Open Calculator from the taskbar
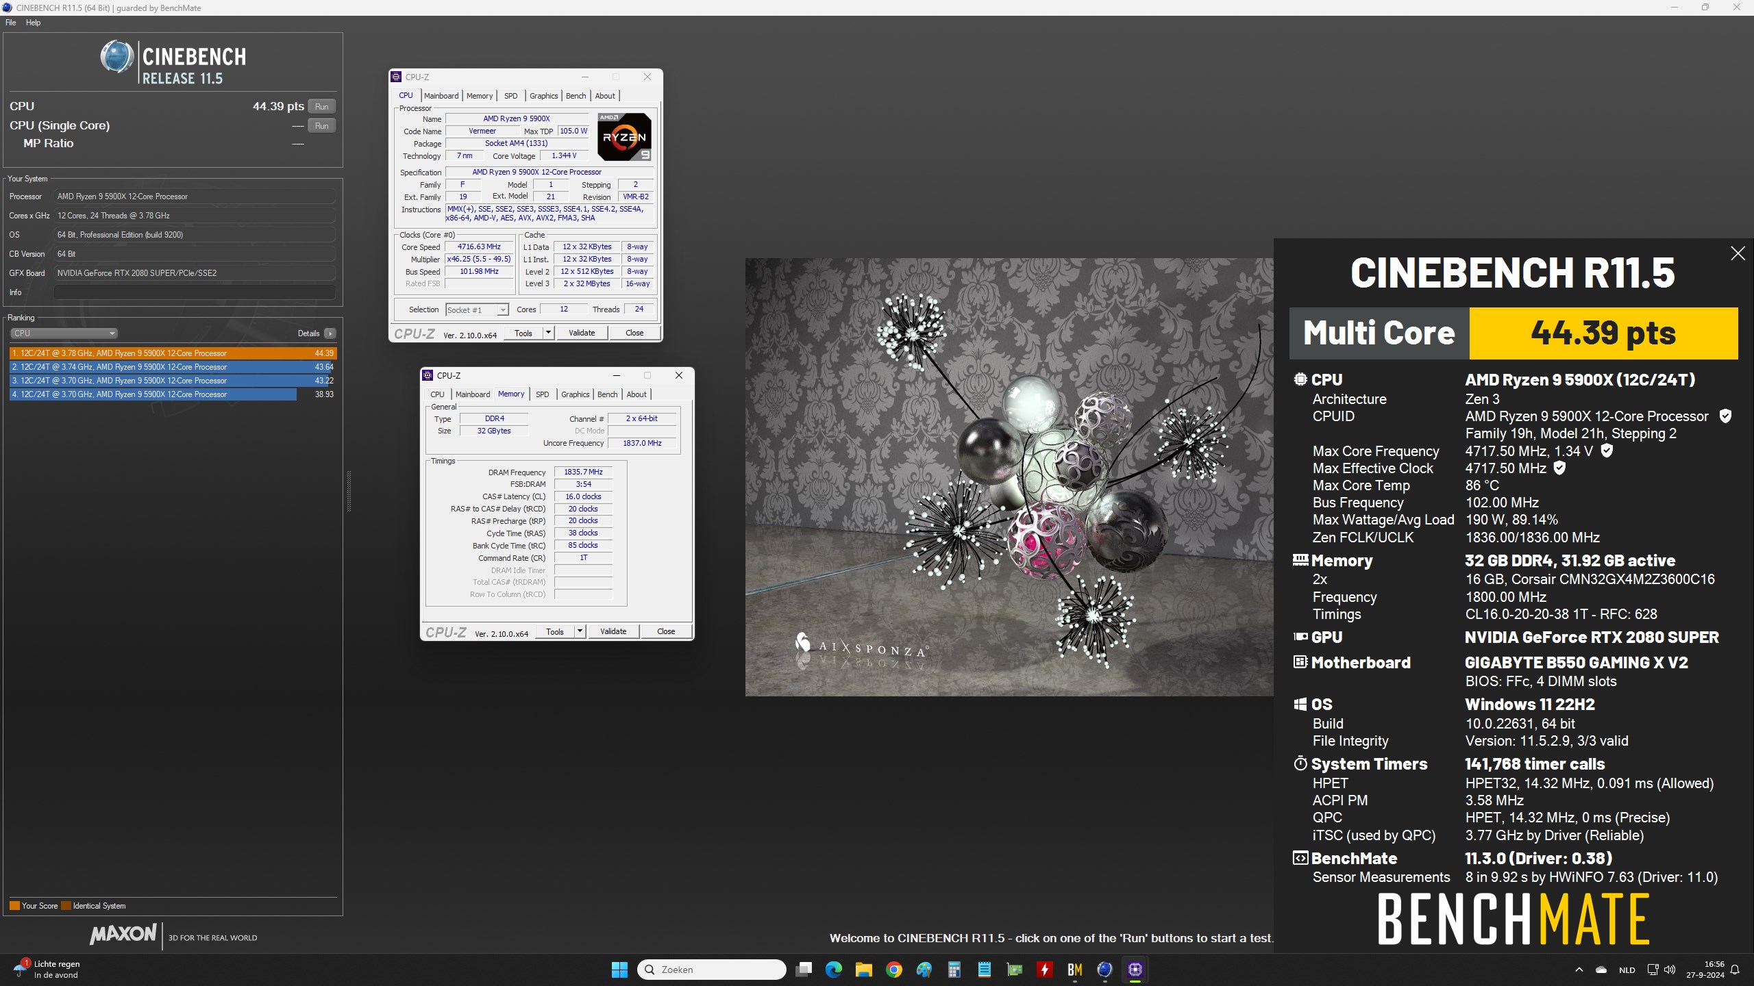Viewport: 1754px width, 986px height. [954, 970]
